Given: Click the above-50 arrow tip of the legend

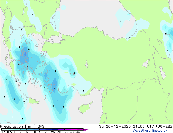Looking at the screenshot, I should pyautogui.click(x=87, y=129).
